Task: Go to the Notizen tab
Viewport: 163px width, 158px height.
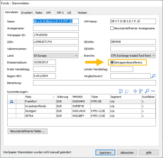Action: 82,12
